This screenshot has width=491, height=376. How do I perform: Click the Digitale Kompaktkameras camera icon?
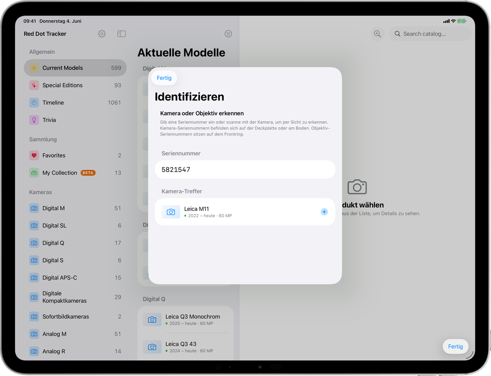coord(34,297)
